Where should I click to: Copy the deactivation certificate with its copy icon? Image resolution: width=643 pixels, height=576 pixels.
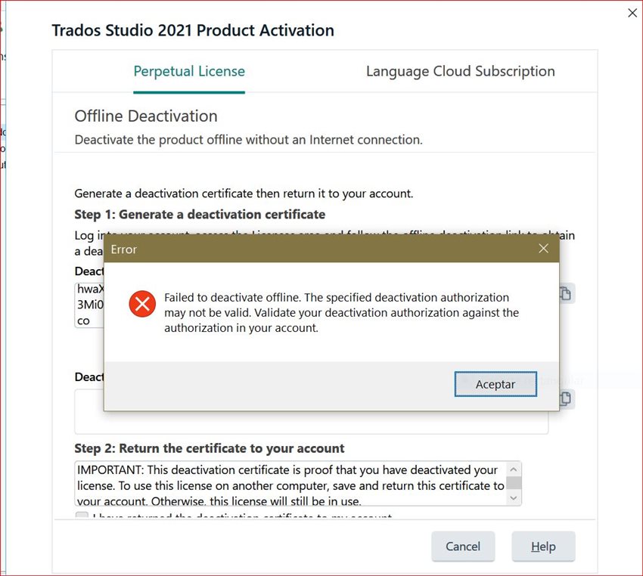coord(564,398)
